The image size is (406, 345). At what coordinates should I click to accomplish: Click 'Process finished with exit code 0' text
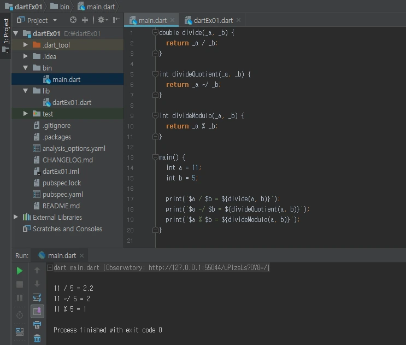click(x=108, y=330)
